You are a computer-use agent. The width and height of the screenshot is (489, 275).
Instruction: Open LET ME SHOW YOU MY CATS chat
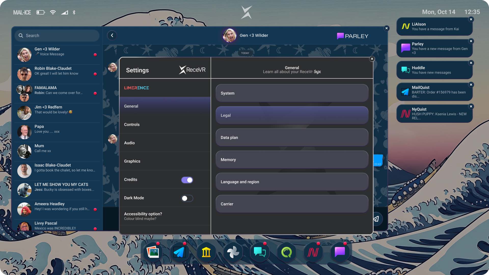point(57,190)
